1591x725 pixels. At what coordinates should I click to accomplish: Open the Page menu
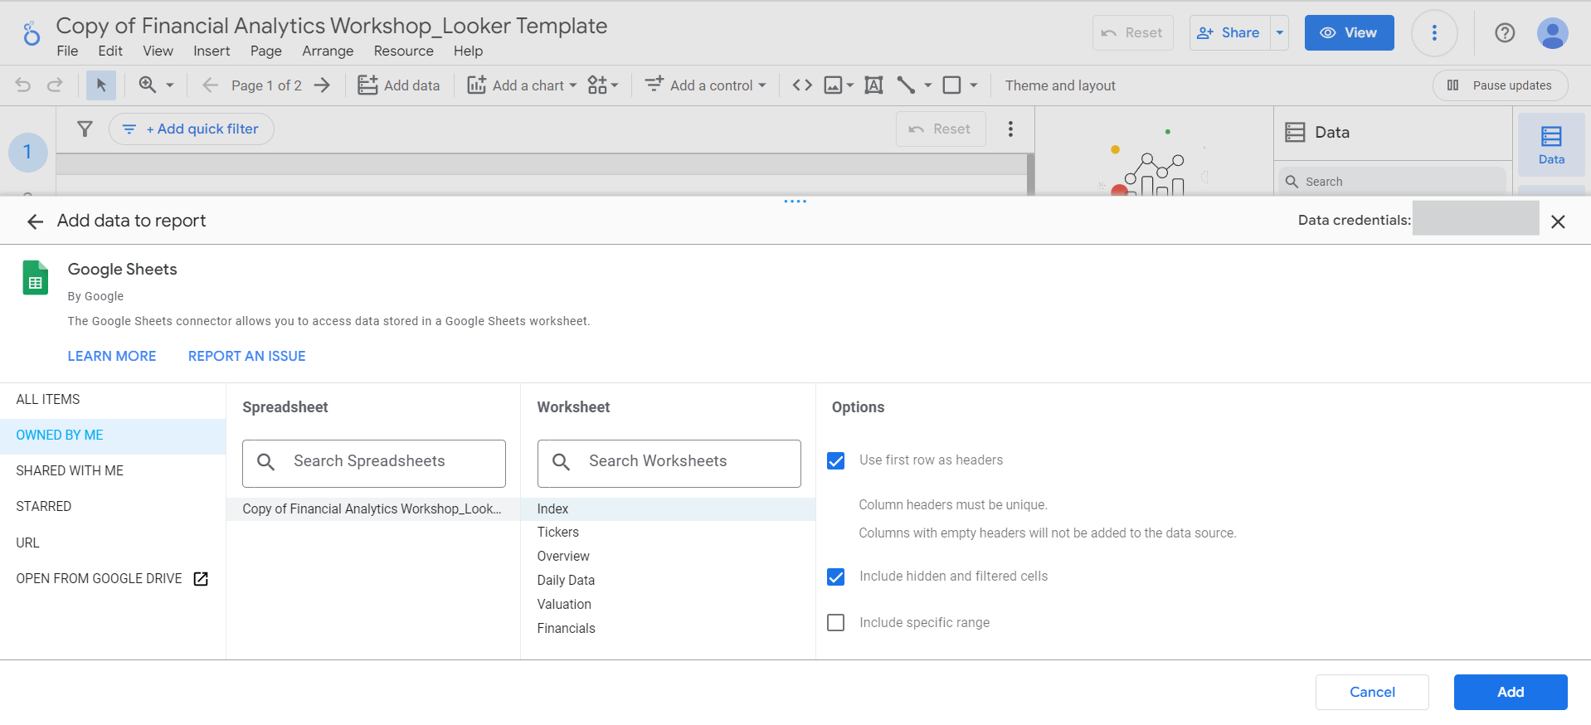pyautogui.click(x=266, y=51)
